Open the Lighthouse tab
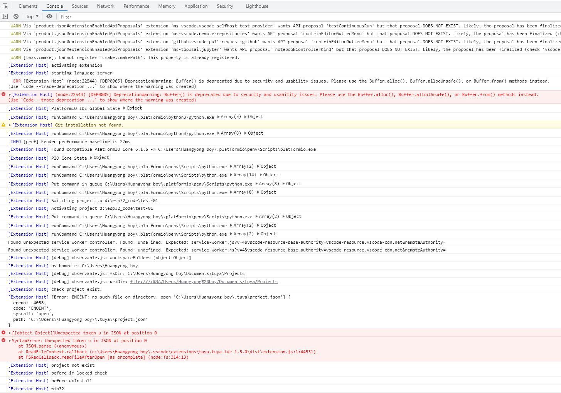 (257, 6)
